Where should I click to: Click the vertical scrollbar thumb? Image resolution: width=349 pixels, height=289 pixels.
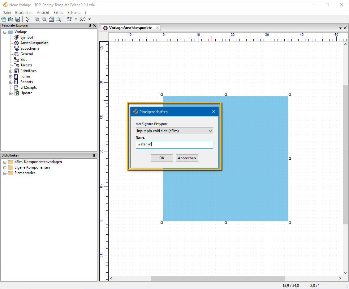coord(345,155)
